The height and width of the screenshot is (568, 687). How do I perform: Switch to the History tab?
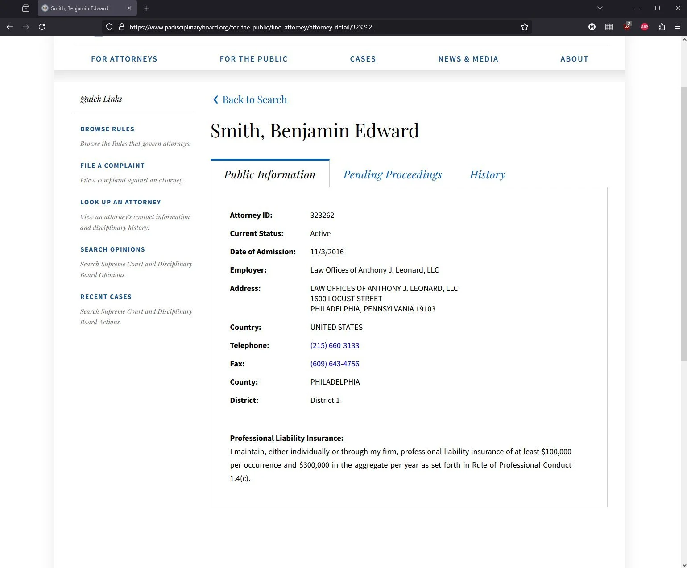pyautogui.click(x=488, y=174)
